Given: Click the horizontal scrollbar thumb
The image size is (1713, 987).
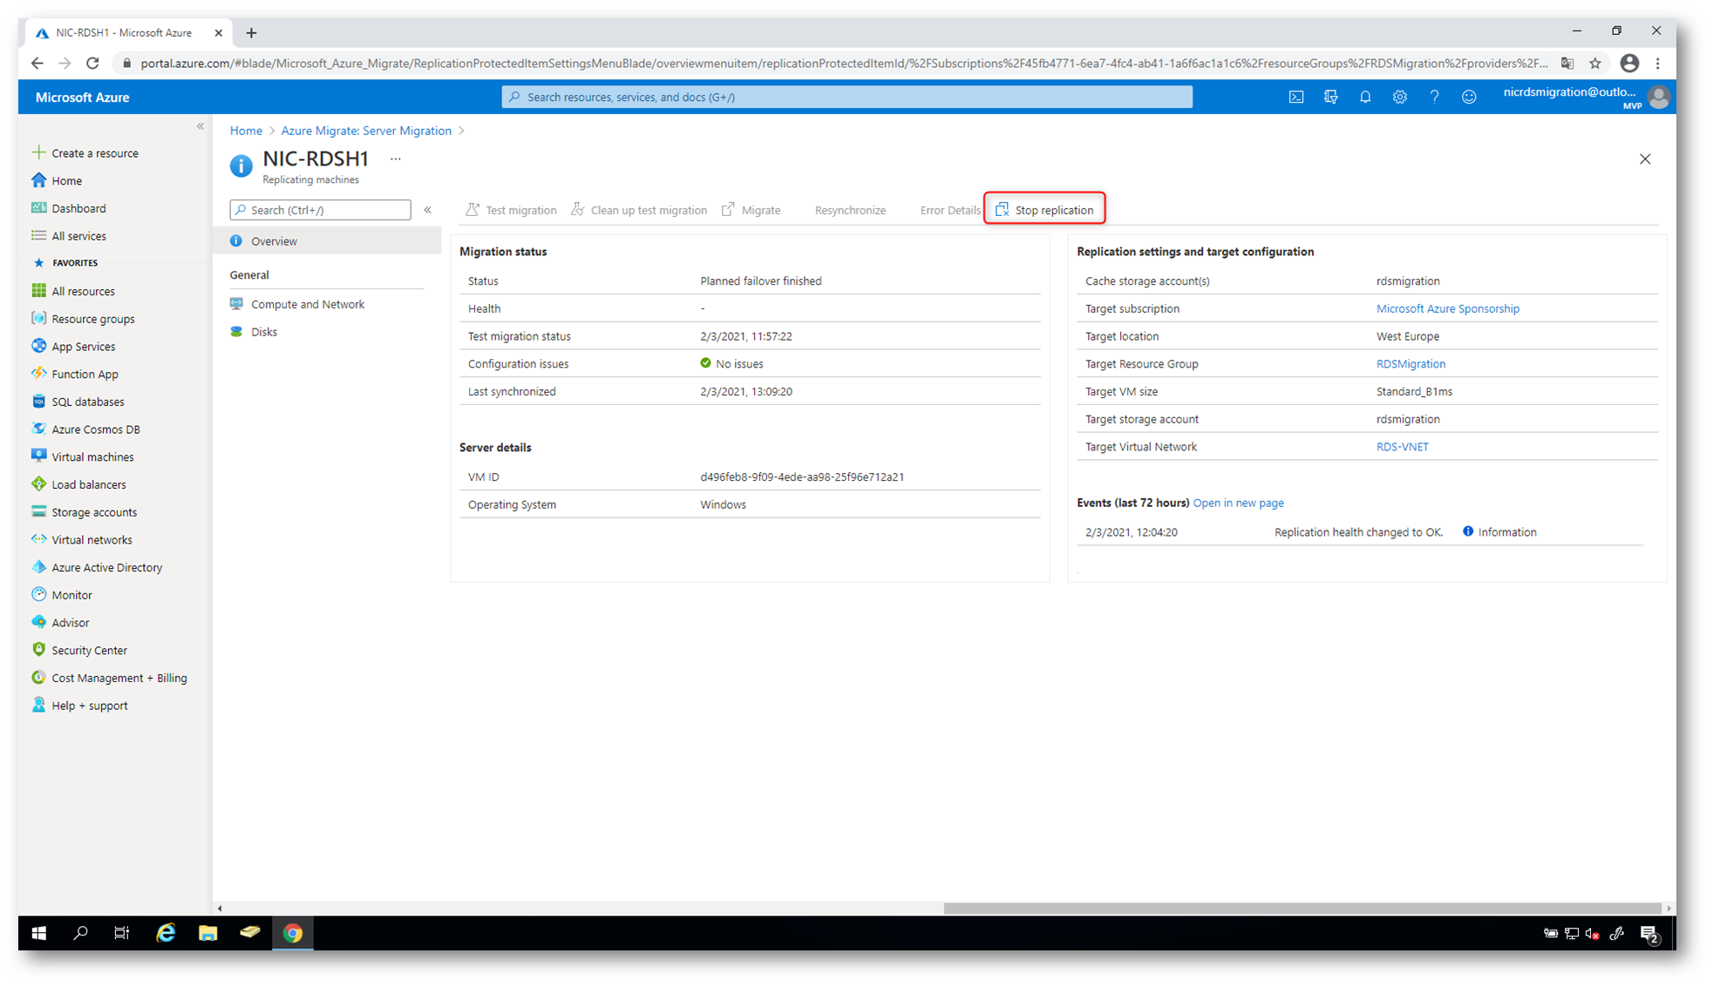Looking at the screenshot, I should coord(1302,908).
